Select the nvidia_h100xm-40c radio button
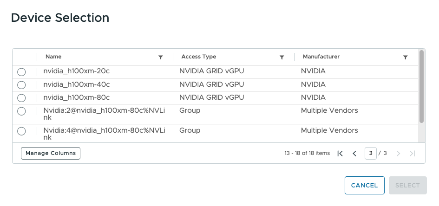This screenshot has width=439, height=206. 21,85
